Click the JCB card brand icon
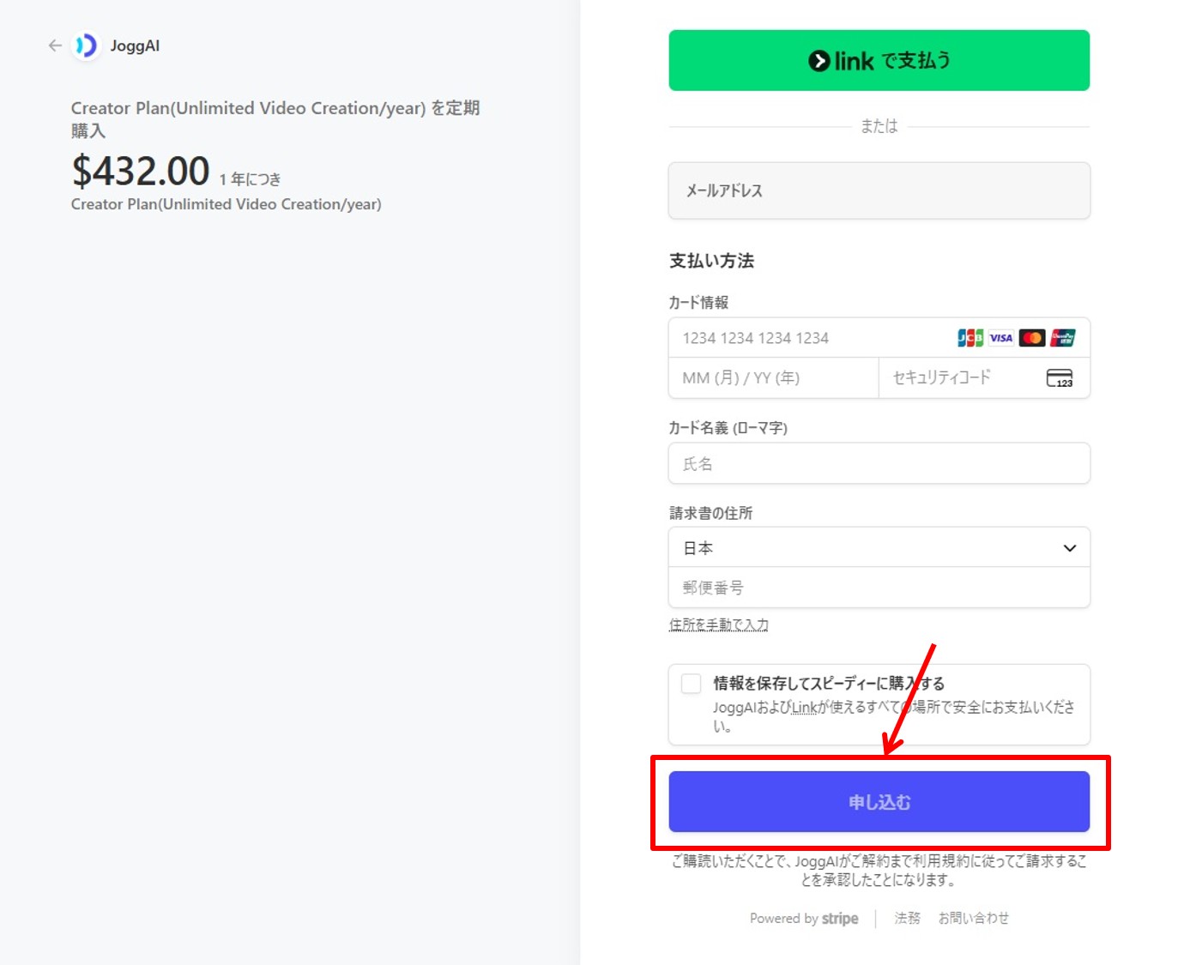Viewport: 1184px width, 965px height. (x=970, y=338)
